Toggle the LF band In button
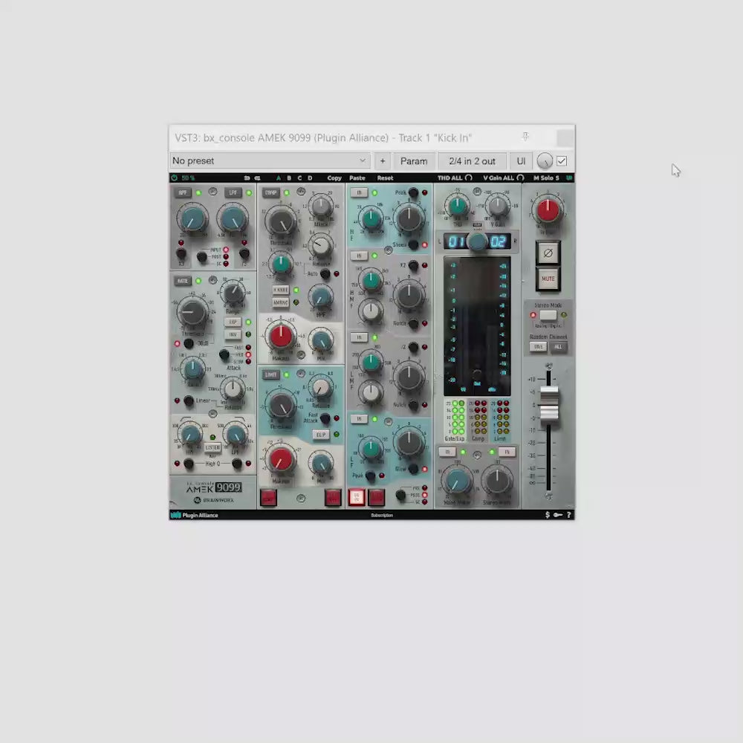This screenshot has width=743, height=743. click(359, 419)
